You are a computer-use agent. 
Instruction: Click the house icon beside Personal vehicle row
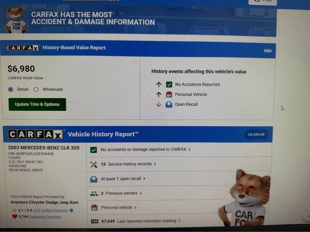(94, 208)
